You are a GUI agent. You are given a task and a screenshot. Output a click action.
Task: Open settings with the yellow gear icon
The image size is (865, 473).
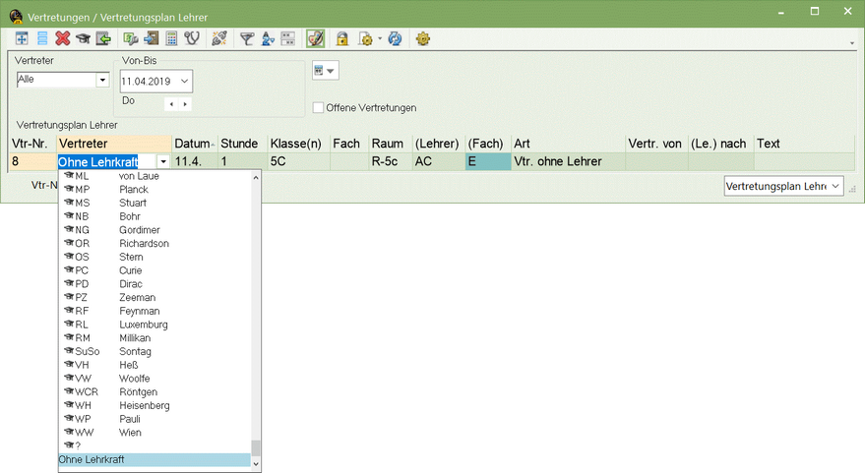pyautogui.click(x=423, y=38)
